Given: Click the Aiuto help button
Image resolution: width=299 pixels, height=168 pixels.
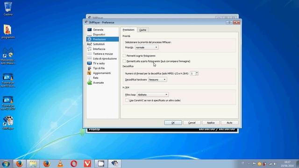Looking at the screenshot, I should coord(229,123).
